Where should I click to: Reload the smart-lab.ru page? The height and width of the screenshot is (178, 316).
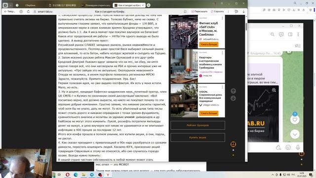coord(28,12)
